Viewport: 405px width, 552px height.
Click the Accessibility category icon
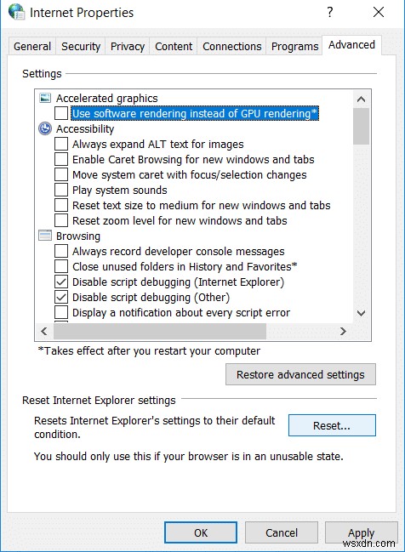coord(45,128)
